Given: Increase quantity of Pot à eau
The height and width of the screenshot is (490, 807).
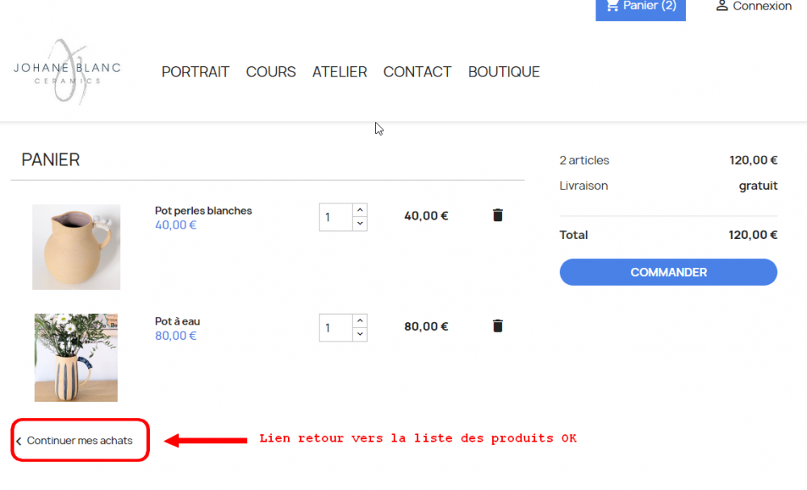Looking at the screenshot, I should 360,320.
